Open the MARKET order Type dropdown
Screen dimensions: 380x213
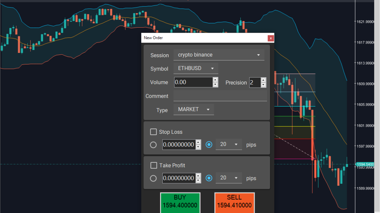[194, 109]
